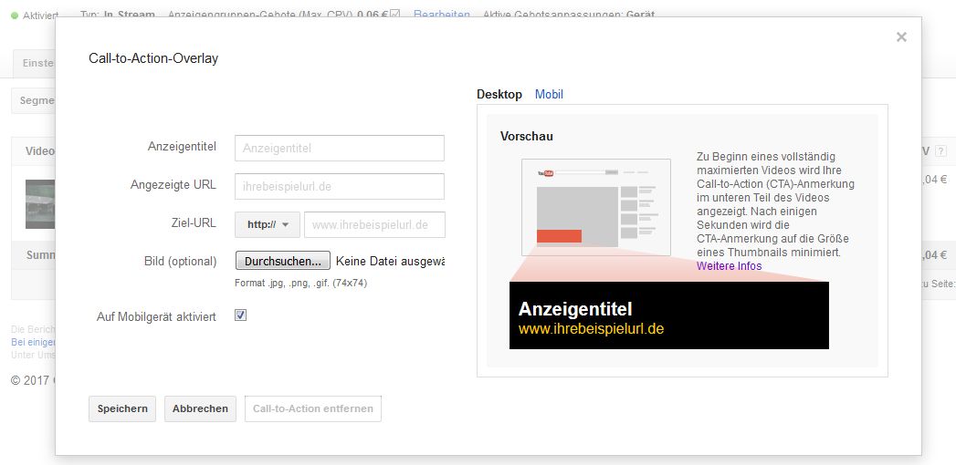The width and height of the screenshot is (956, 465).
Task: Toggle the Auf Mobilgerät aktiviert checkbox
Action: coord(241,315)
